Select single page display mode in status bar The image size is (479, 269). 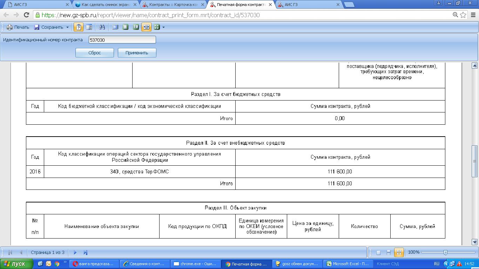pyautogui.click(x=378, y=252)
